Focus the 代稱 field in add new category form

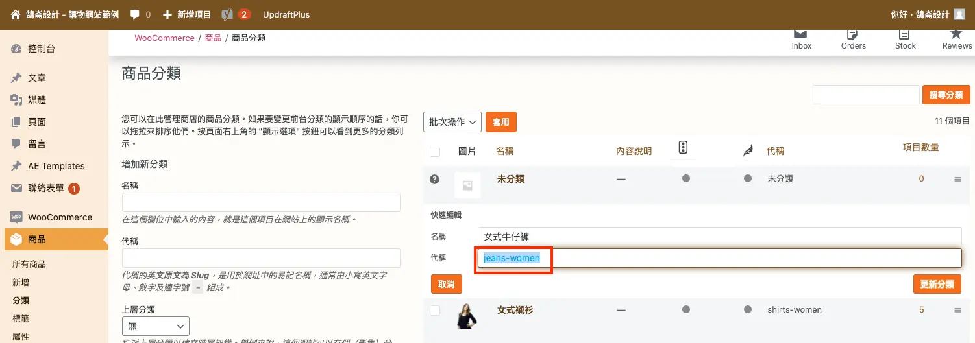(261, 258)
